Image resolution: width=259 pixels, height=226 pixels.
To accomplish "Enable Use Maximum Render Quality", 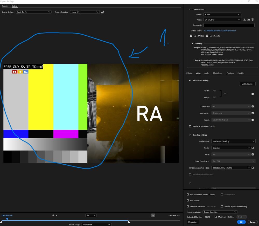I will click(188, 195).
